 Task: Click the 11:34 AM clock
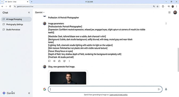(89, 2)
